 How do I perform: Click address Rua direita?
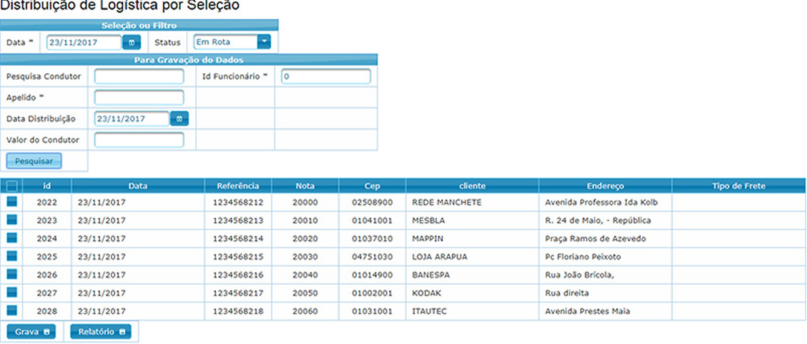pyautogui.click(x=567, y=293)
